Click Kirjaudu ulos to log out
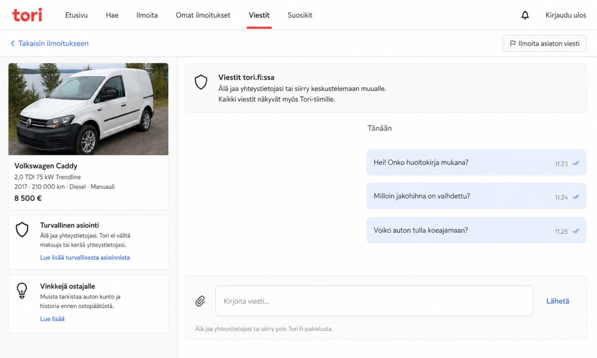Viewport: 597px width, 358px height. [x=566, y=15]
